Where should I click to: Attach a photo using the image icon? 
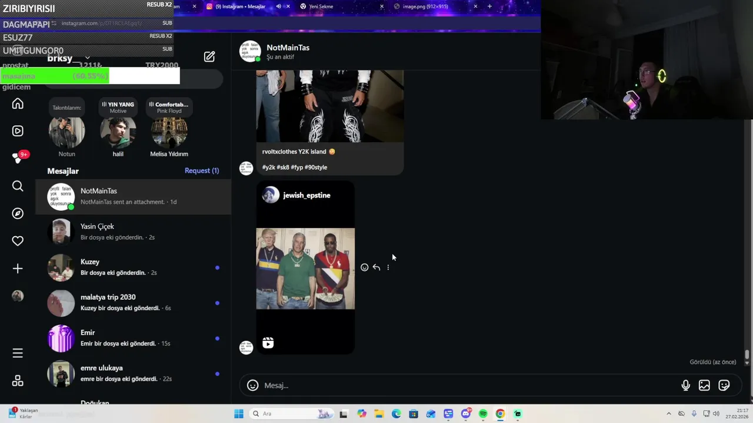click(x=704, y=385)
